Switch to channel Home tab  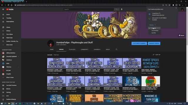pyautogui.click(x=52, y=49)
